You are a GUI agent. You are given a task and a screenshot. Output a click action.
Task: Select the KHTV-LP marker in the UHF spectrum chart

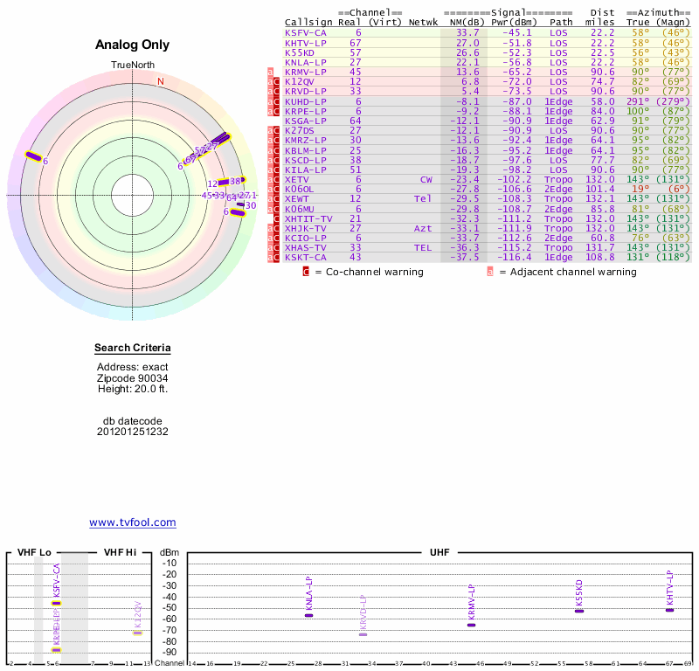(669, 610)
